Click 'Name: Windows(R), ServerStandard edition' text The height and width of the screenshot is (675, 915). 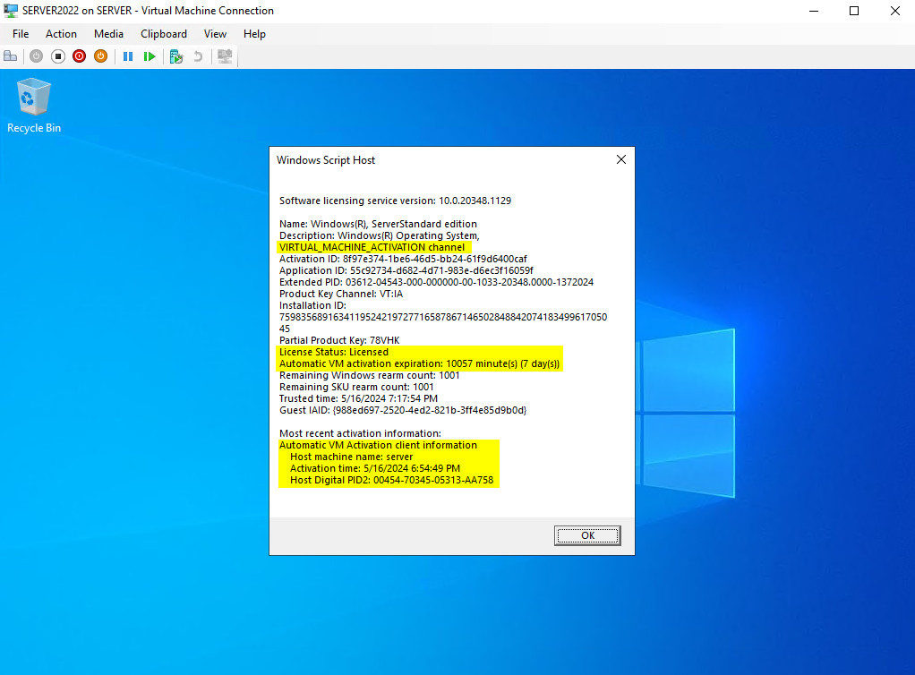(x=378, y=224)
